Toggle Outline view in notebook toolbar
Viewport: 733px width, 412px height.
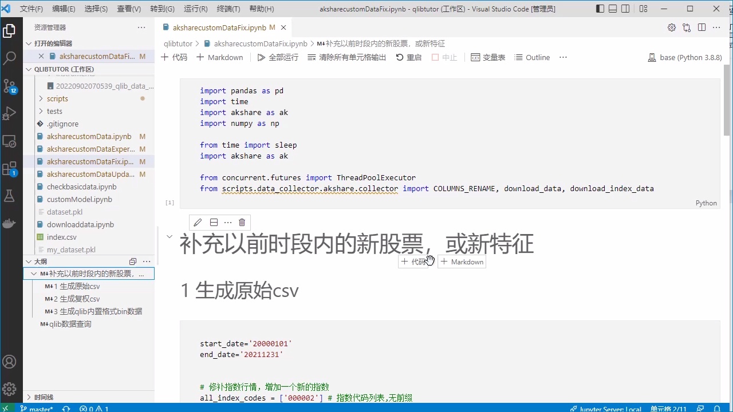tap(531, 57)
